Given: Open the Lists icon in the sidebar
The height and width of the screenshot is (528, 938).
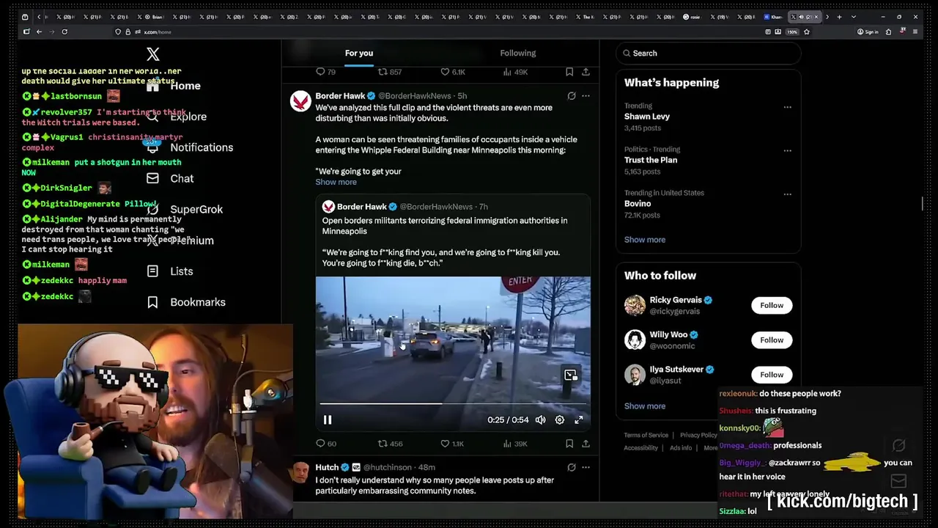Looking at the screenshot, I should [x=152, y=271].
